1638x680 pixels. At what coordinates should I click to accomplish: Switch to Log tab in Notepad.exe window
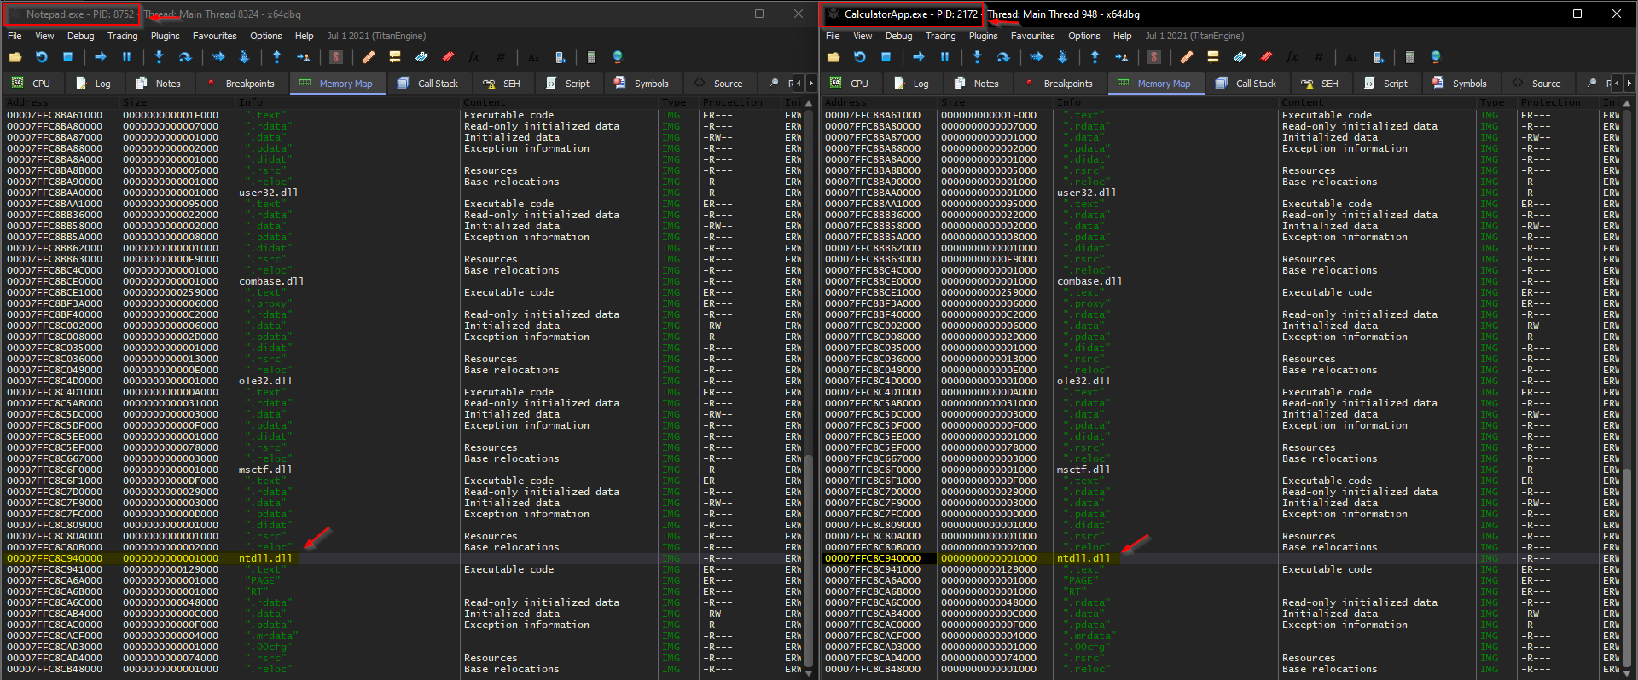[94, 83]
